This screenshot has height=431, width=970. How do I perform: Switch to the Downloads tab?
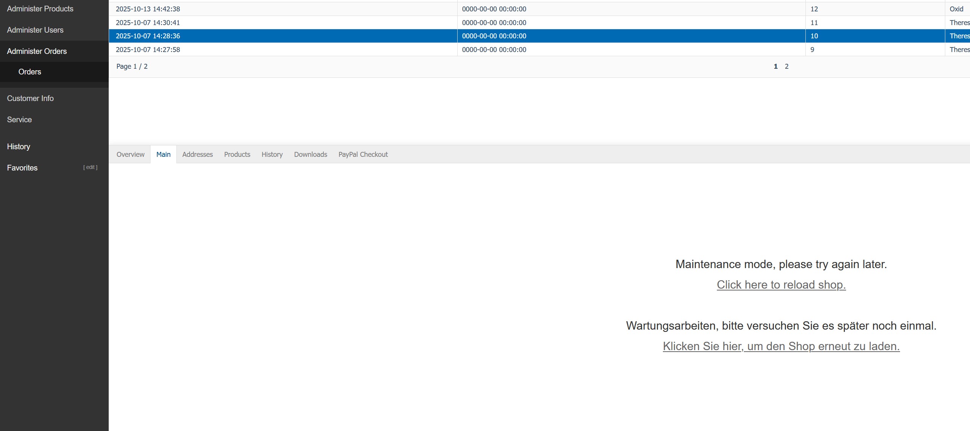click(310, 155)
